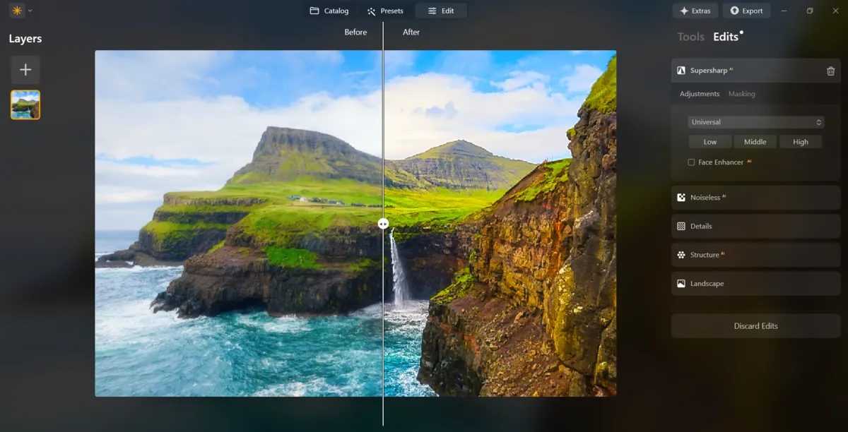Image resolution: width=848 pixels, height=432 pixels.
Task: Switch to the Catalog view
Action: point(329,11)
